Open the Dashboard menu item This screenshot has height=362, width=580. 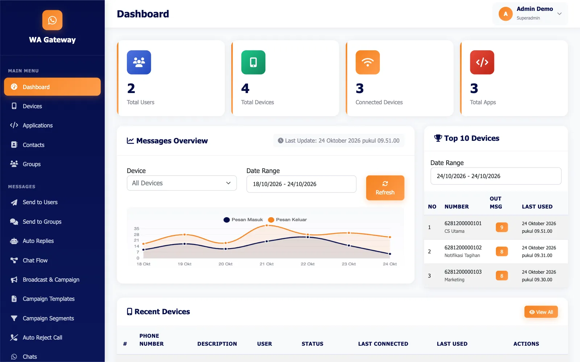(52, 87)
